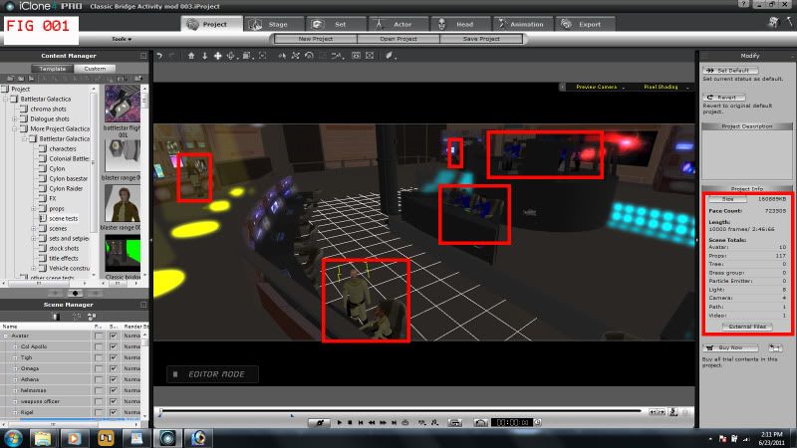797x448 pixels.
Task: Select the four-arrow Move tool
Action: 217,56
